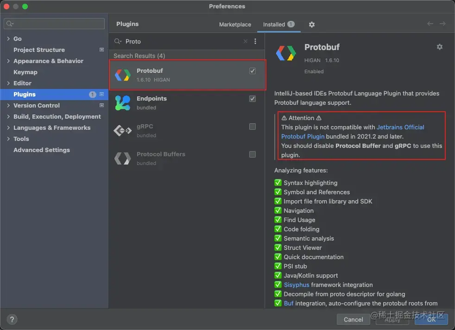Viewport: 455px width, 330px height.
Task: Uncheck the Endpoints plugin checkbox
Action: point(253,99)
